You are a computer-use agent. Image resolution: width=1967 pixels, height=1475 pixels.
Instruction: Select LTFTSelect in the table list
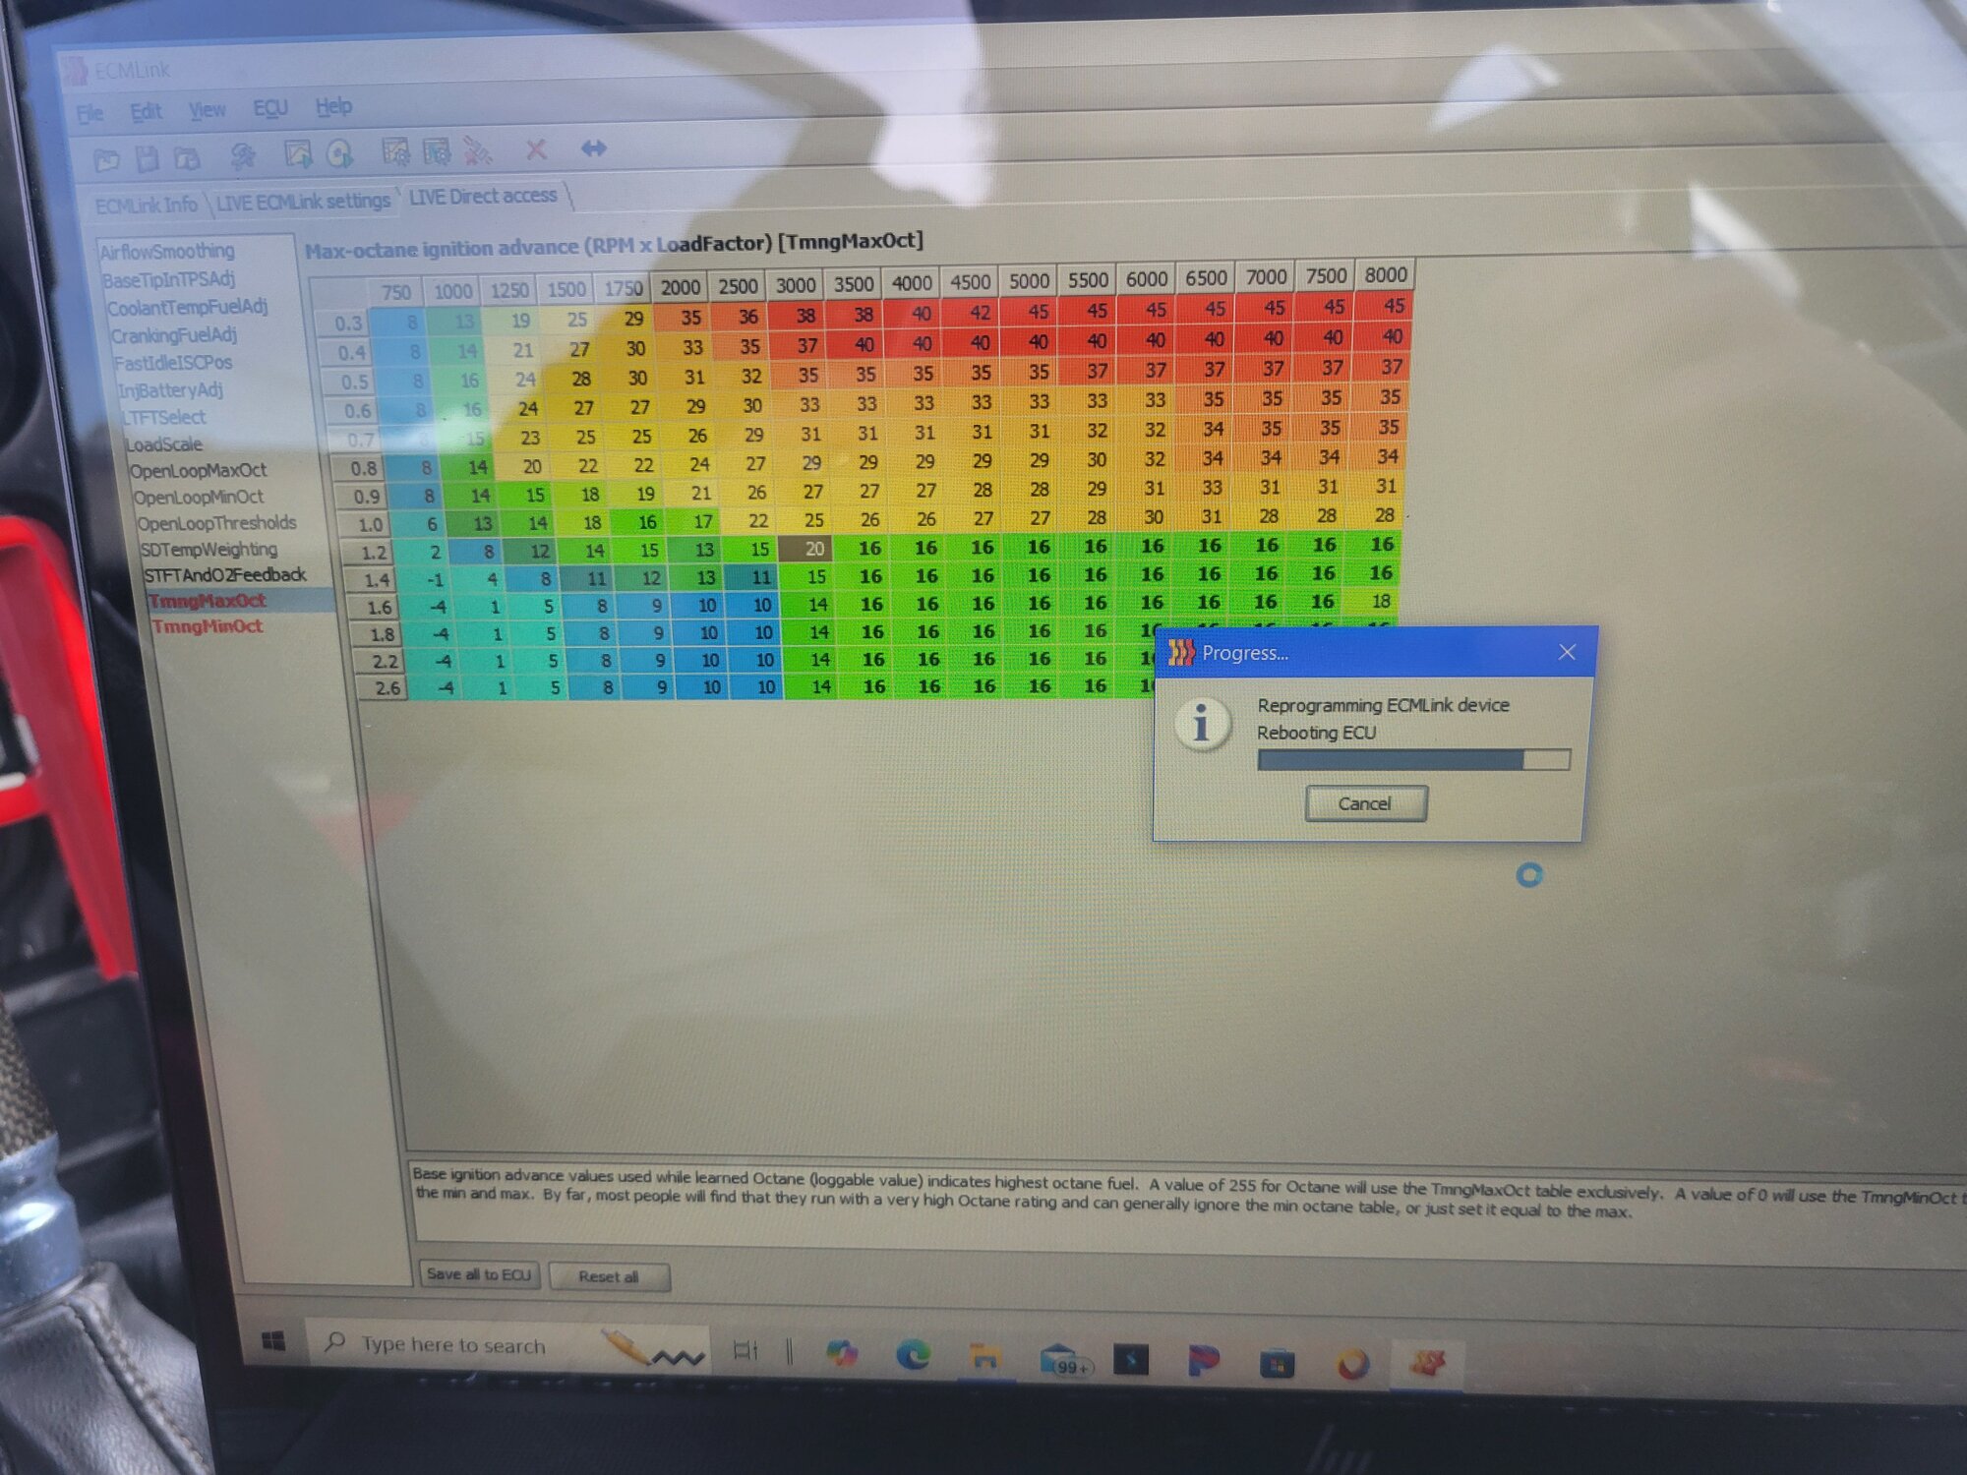pyautogui.click(x=164, y=418)
